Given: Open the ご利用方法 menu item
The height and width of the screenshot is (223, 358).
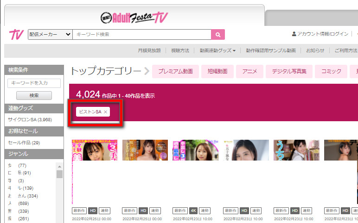Looking at the screenshot, I should tap(346, 50).
